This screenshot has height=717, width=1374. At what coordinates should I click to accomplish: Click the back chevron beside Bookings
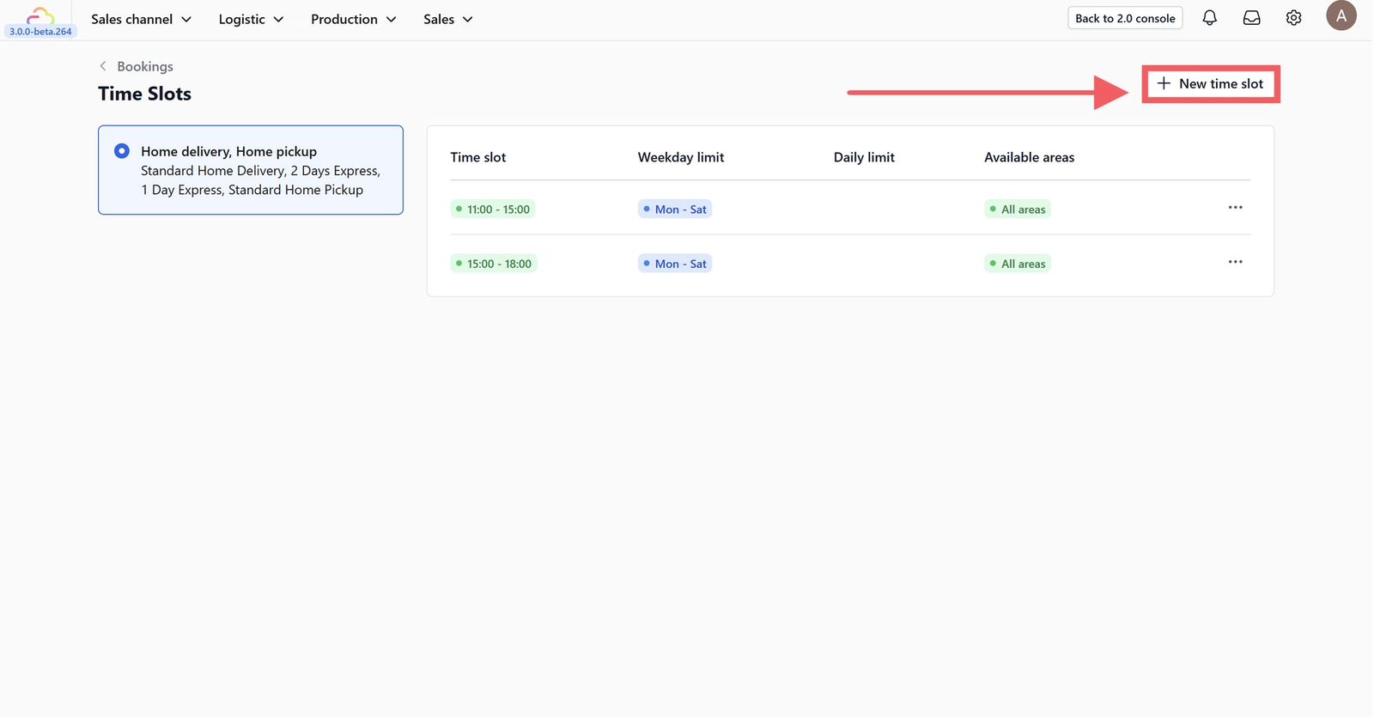click(103, 66)
